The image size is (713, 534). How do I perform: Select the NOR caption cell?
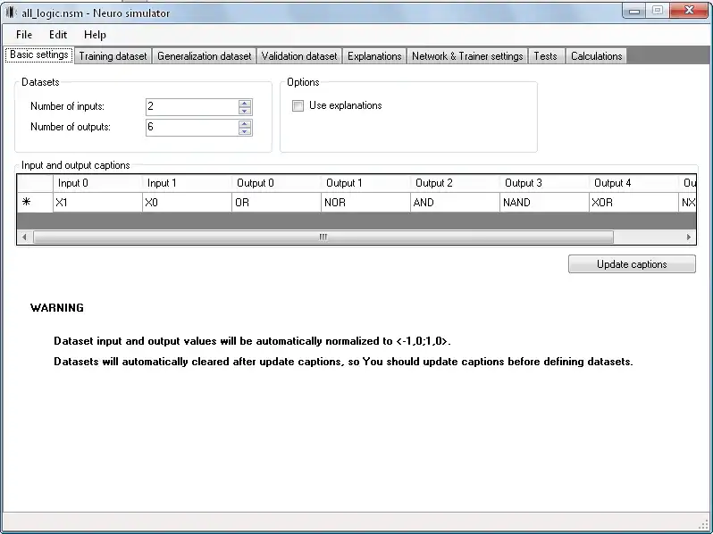tap(365, 202)
